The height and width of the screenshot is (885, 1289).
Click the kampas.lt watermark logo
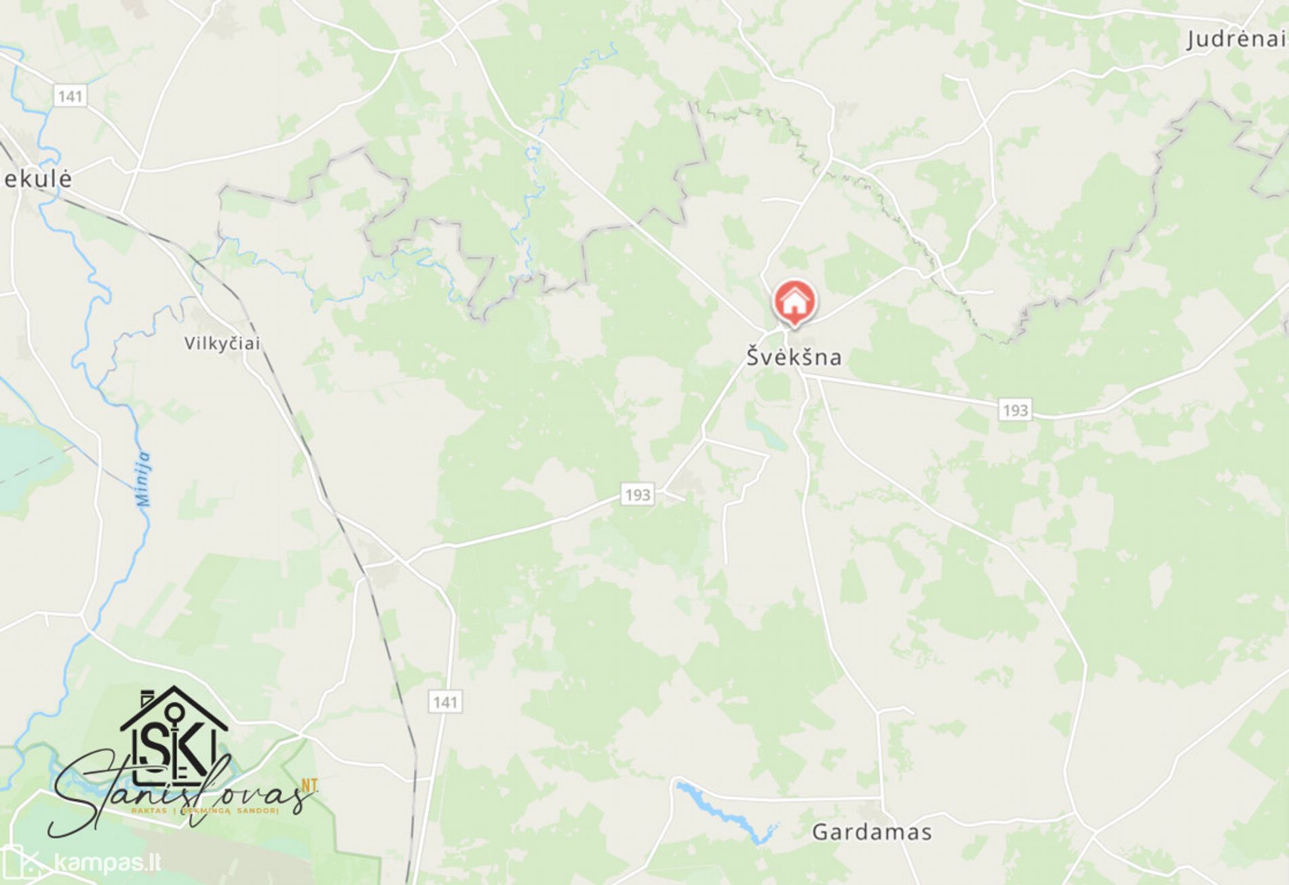pyautogui.click(x=81, y=863)
